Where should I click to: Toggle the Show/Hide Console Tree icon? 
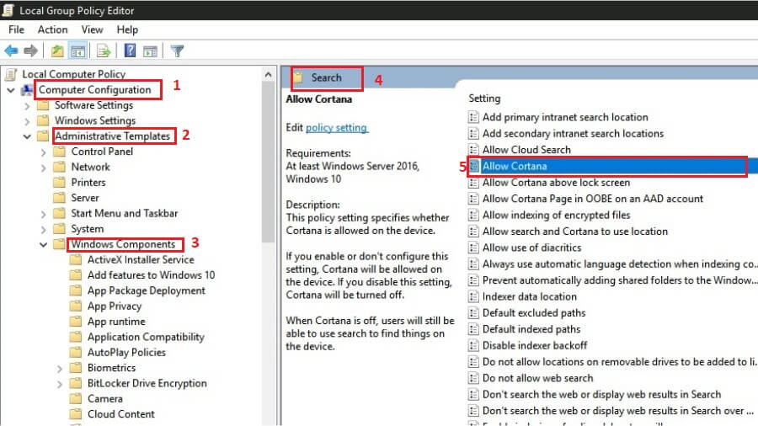pyautogui.click(x=77, y=51)
